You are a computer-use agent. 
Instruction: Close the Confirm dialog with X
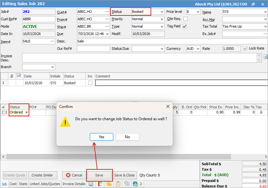coord(168,107)
